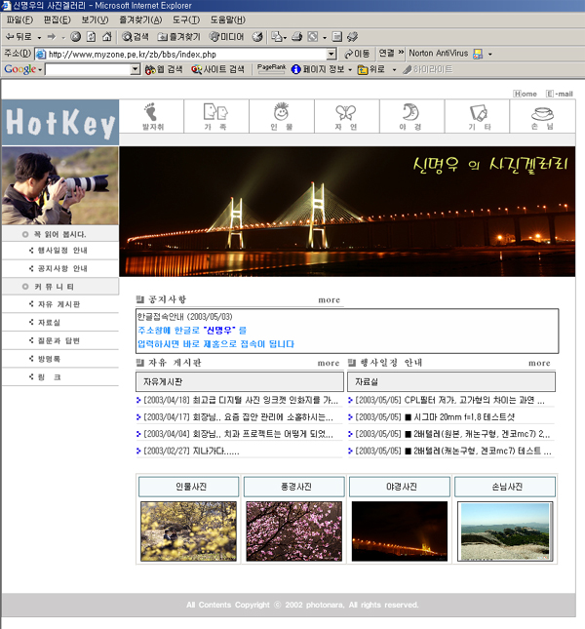Open the Google toolbar search box dropdown
The width and height of the screenshot is (585, 629).
pos(135,70)
